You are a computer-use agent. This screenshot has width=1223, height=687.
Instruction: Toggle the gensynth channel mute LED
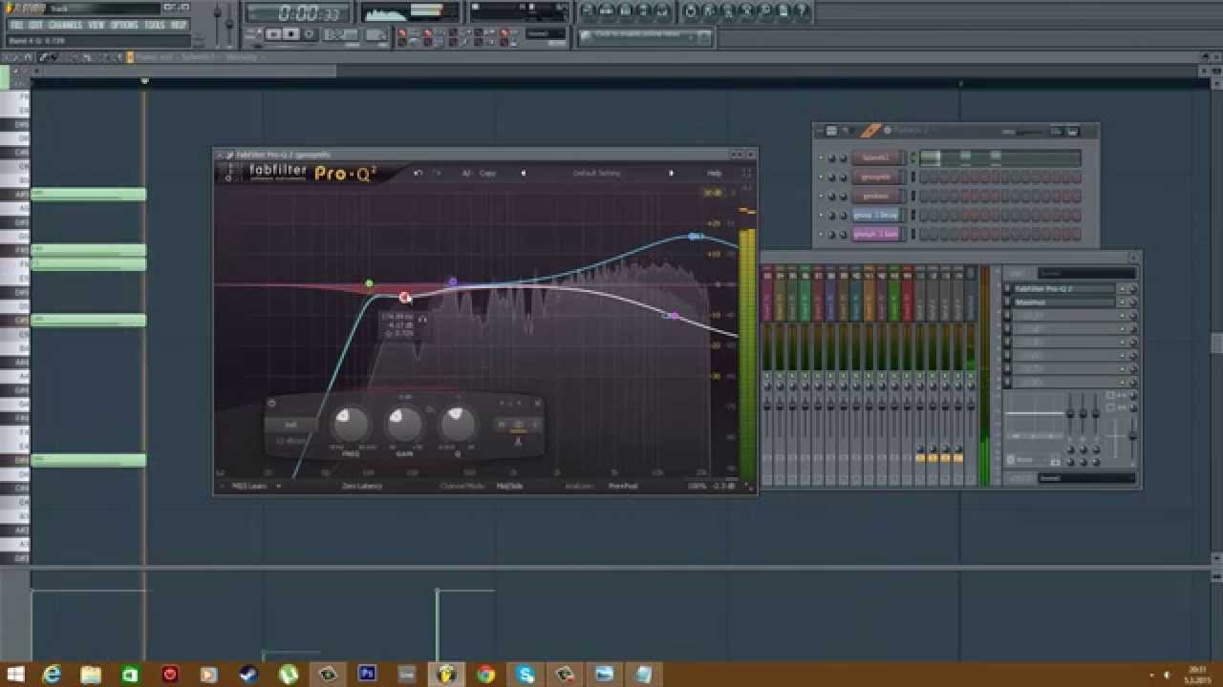(x=821, y=177)
